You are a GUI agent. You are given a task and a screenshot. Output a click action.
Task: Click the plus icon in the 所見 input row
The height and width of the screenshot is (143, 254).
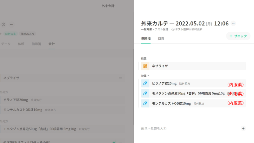(243, 128)
